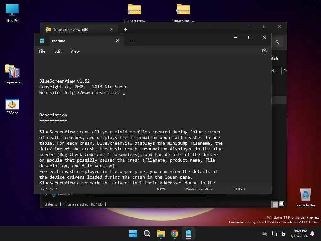
Task: Click the http://www.nirsoft.net web site text
Action: pos(92,93)
